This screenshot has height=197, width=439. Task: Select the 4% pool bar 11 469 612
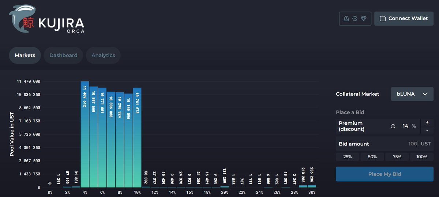(x=85, y=134)
